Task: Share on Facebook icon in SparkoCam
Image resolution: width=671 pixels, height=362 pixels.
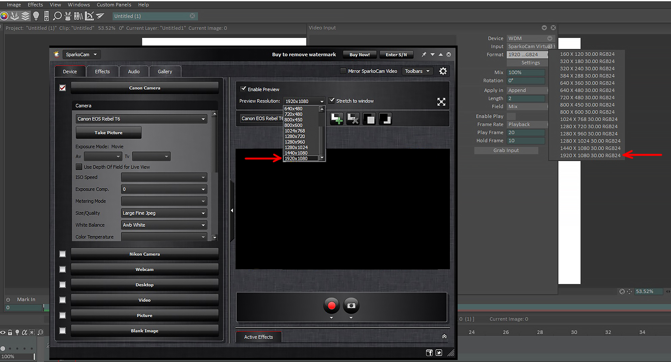Action: tap(429, 353)
